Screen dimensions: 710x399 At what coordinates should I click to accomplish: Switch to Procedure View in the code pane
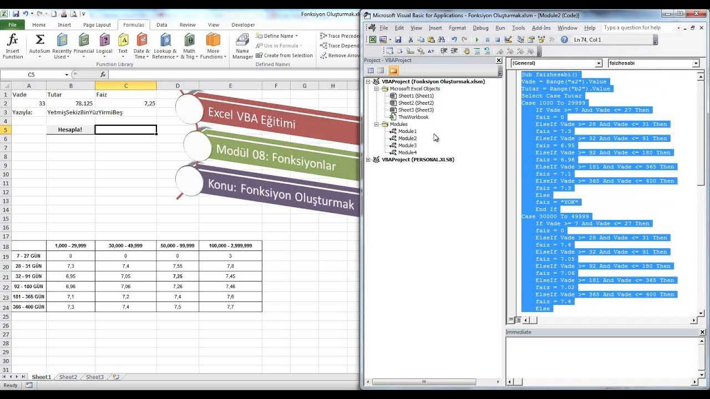coord(511,320)
